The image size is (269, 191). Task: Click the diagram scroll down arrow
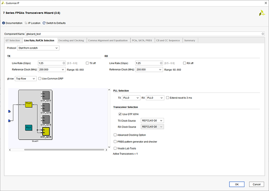pos(109,147)
